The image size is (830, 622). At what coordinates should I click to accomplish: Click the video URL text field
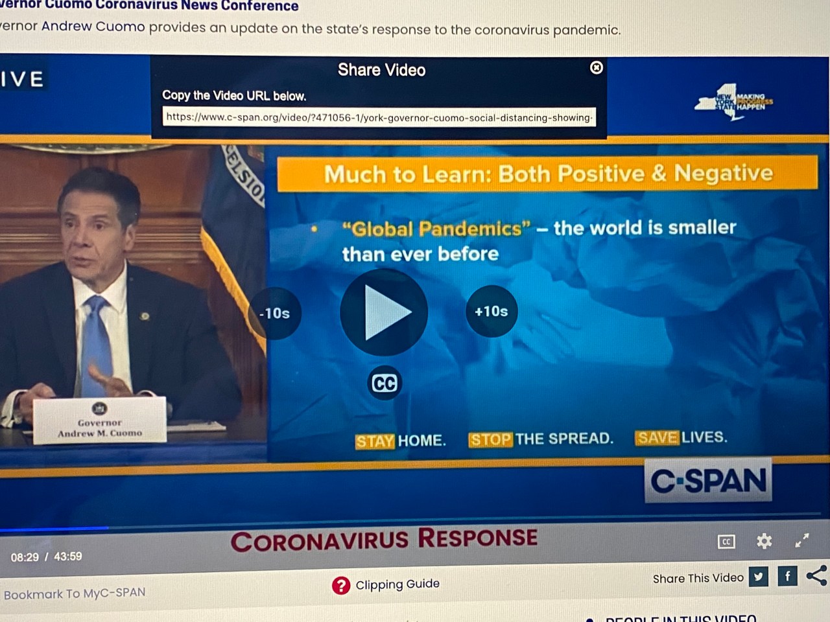coord(379,117)
